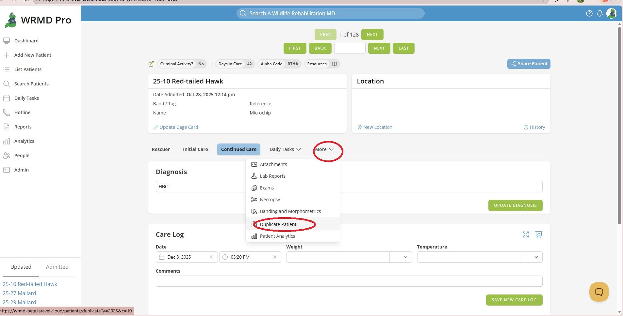Click the edit patient icon beside Criminal Activity
The width and height of the screenshot is (623, 316).
point(151,64)
